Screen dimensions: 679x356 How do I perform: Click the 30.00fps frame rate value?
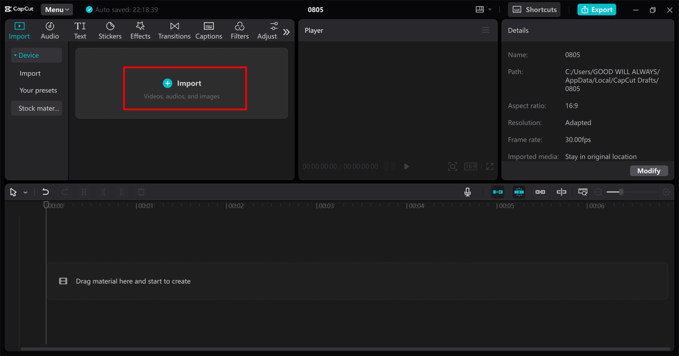tap(578, 140)
